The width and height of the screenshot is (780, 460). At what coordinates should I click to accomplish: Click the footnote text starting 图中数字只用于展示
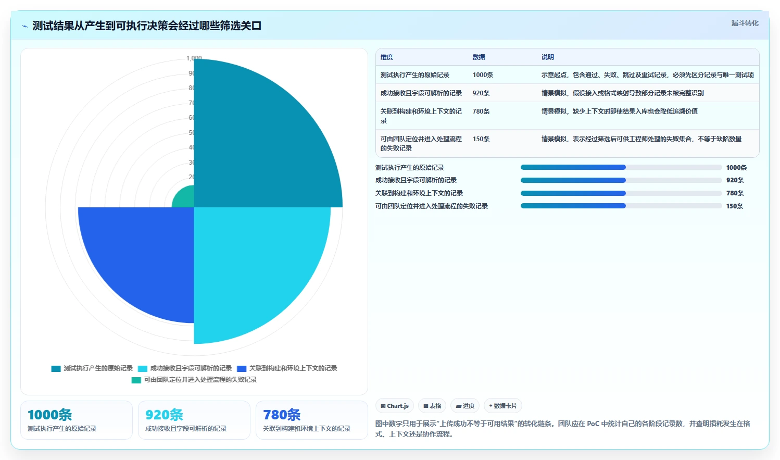tap(563, 429)
